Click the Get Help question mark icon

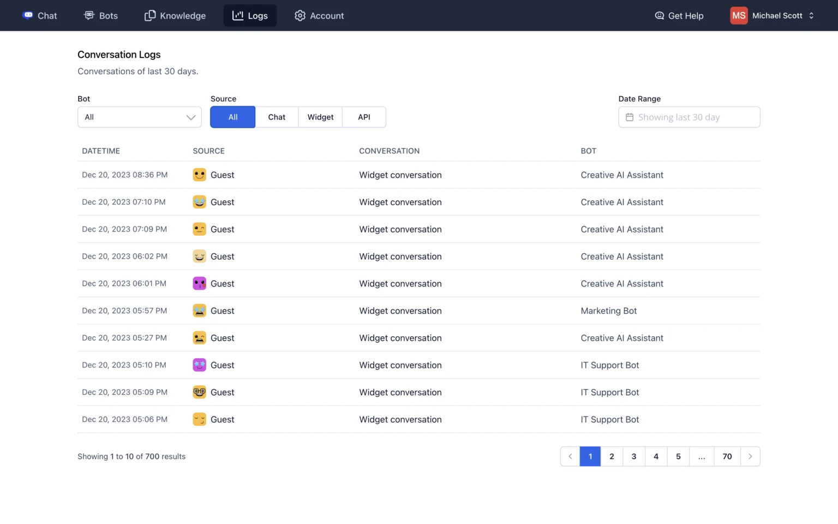tap(659, 16)
